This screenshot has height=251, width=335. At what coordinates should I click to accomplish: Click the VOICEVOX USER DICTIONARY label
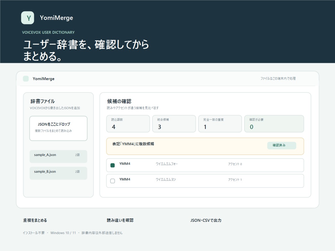pyautogui.click(x=48, y=32)
